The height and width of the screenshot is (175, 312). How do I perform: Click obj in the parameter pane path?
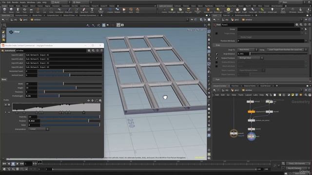tap(225, 19)
